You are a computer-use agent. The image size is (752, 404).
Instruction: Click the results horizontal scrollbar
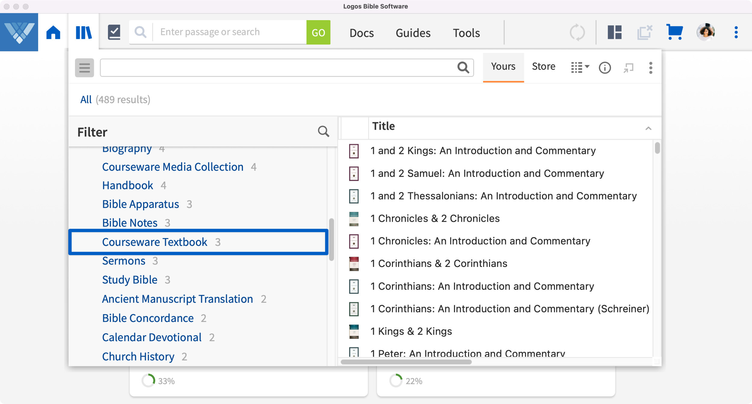406,362
